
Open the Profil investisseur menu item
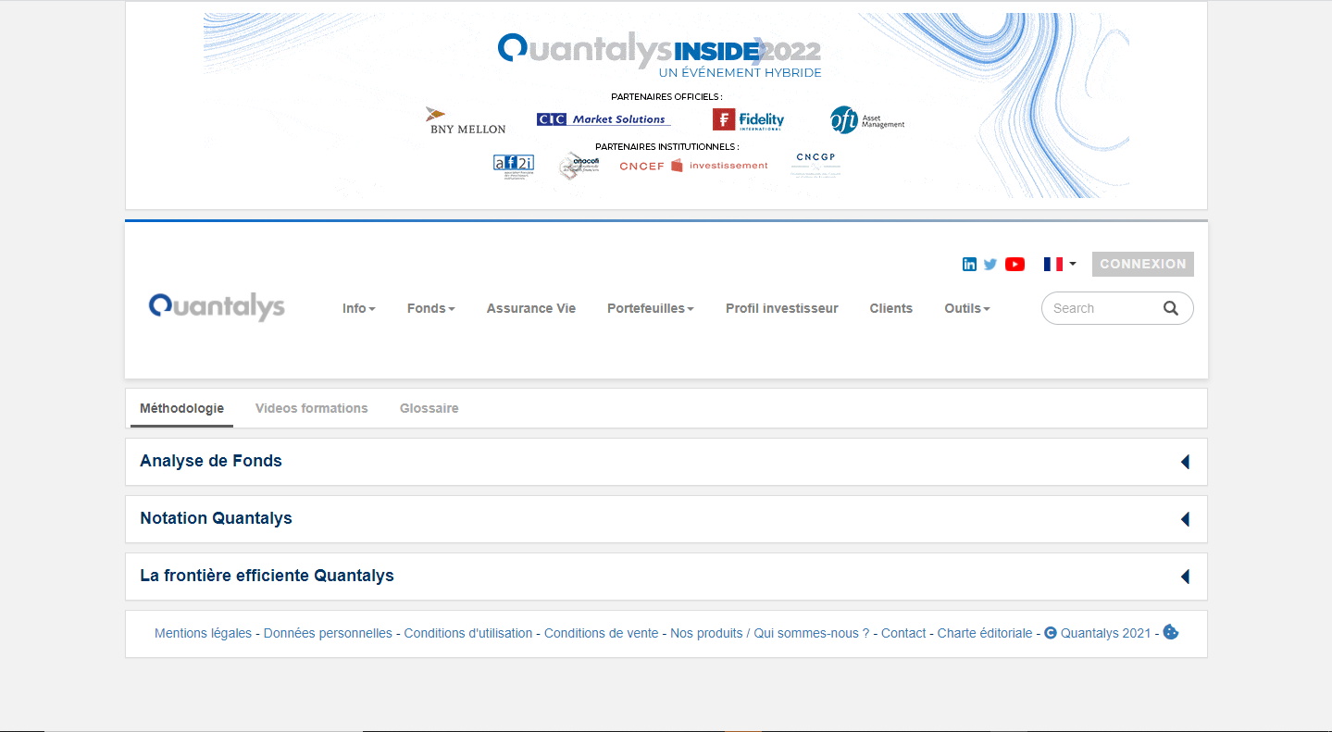pyautogui.click(x=782, y=308)
